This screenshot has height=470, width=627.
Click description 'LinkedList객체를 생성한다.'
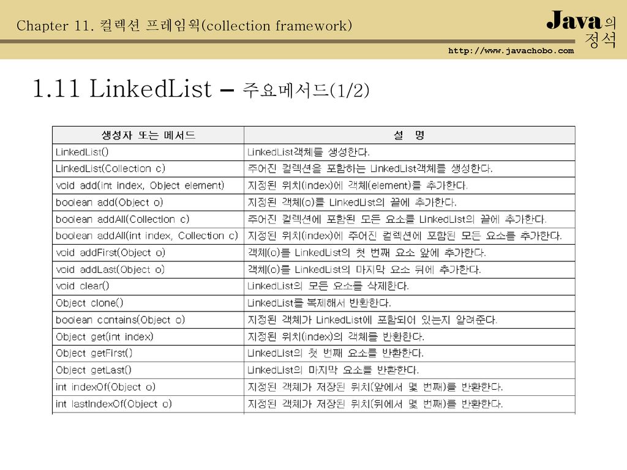309,152
